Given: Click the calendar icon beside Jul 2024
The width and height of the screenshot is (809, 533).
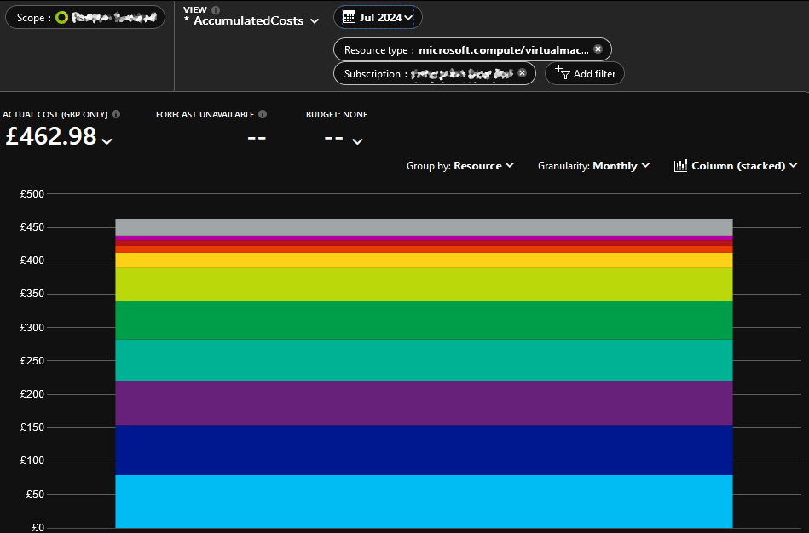Looking at the screenshot, I should tap(350, 17).
